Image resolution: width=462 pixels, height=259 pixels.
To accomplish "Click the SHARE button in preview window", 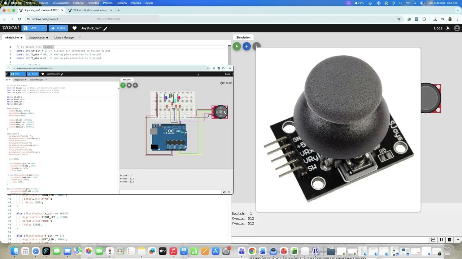I will click(x=33, y=74).
